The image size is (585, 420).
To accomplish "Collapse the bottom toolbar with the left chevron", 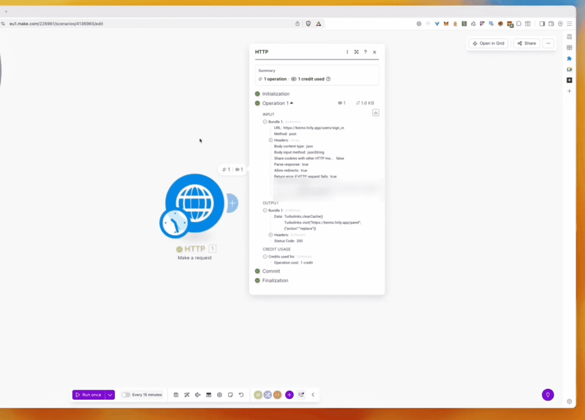I will pos(313,395).
